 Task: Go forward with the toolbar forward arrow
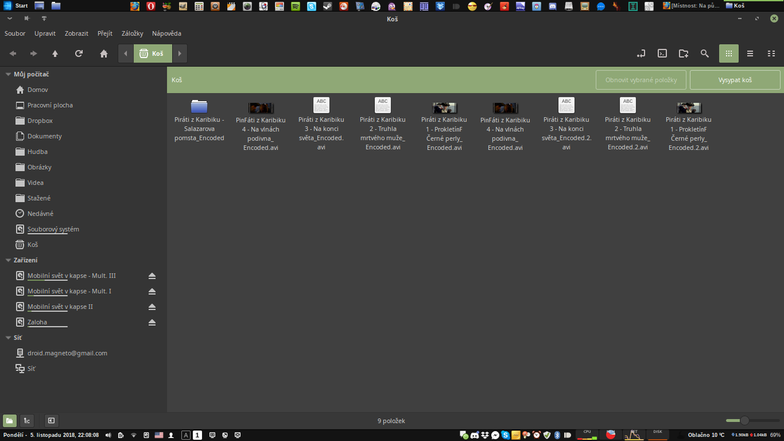(34, 53)
